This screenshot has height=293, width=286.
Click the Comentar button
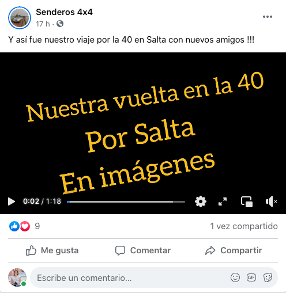[143, 250]
